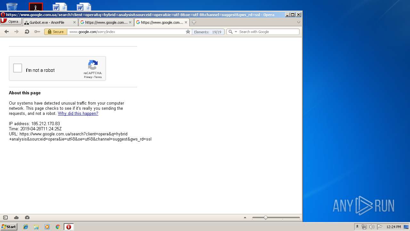
Task: Open a new tab with plus button
Action: pos(194,22)
